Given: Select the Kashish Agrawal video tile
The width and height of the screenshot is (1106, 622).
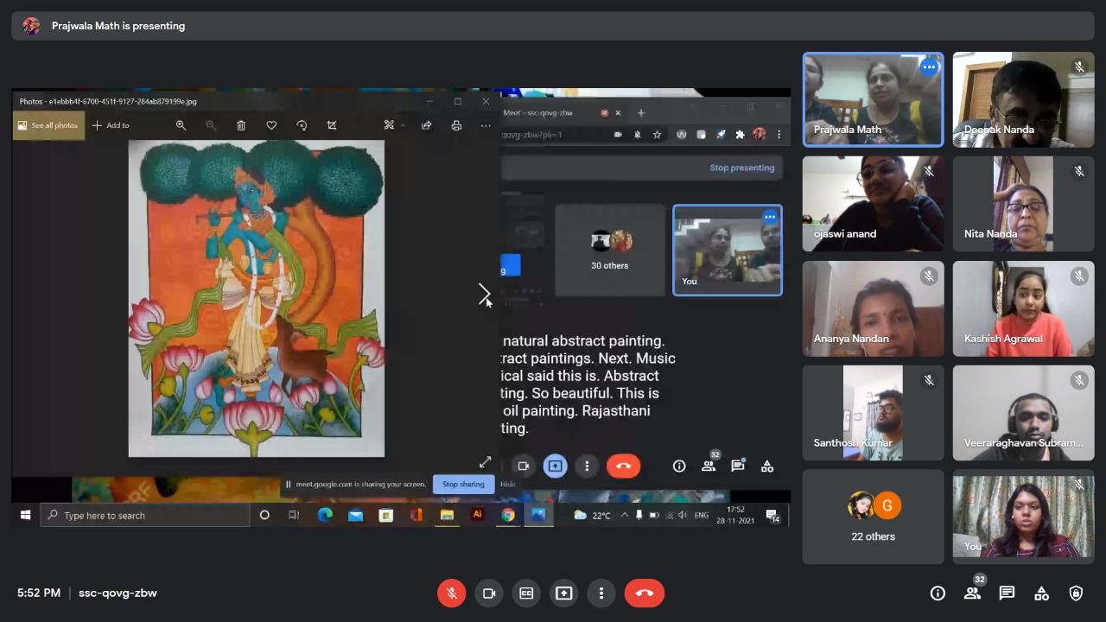Looking at the screenshot, I should (x=1023, y=308).
